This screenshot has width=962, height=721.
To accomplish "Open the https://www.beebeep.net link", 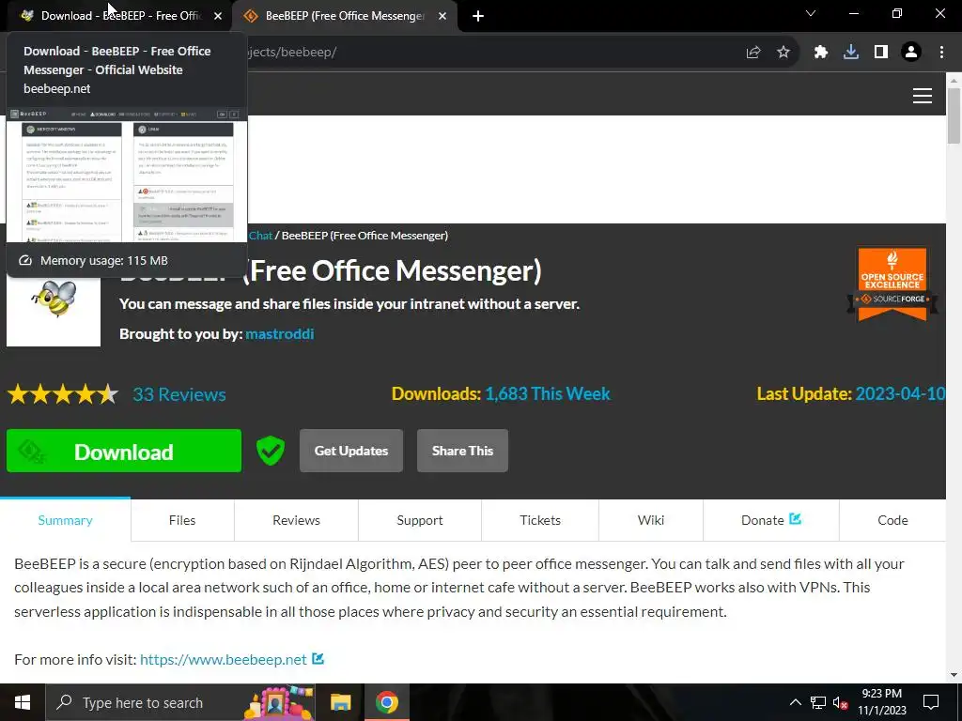I will click(224, 659).
